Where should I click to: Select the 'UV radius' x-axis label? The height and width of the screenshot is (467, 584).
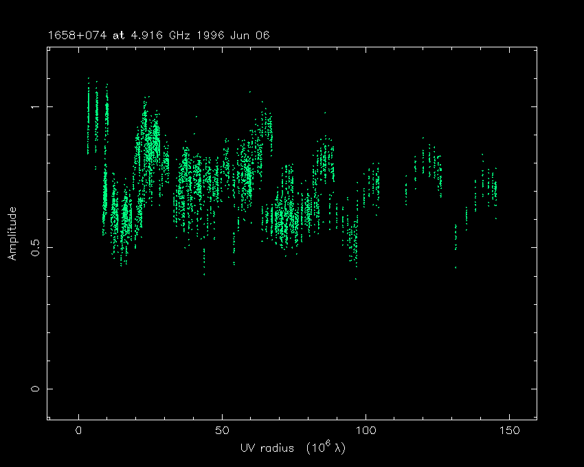click(265, 448)
